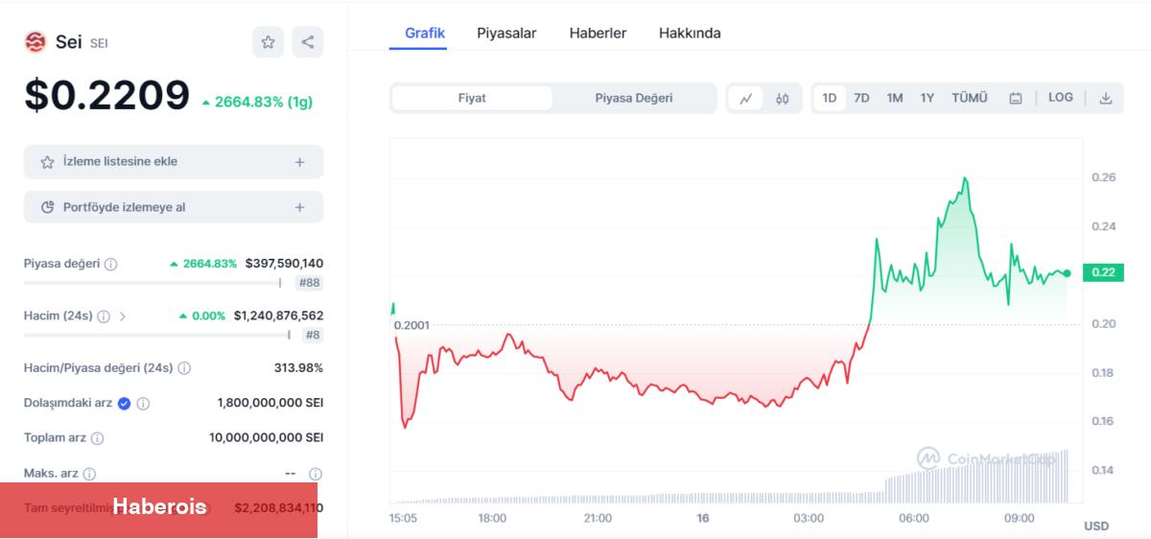Click the 2664.83% (1g) change indicator
Screen dimensions: 1151x539
pyautogui.click(x=257, y=102)
